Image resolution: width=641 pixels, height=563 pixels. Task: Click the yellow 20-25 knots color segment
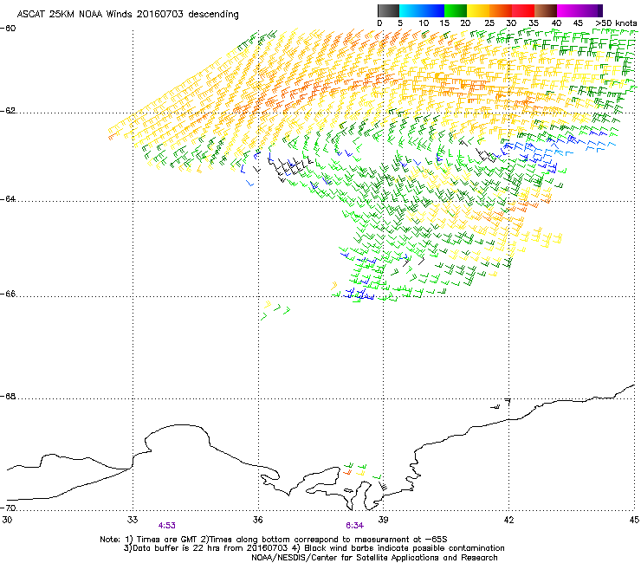(478, 10)
